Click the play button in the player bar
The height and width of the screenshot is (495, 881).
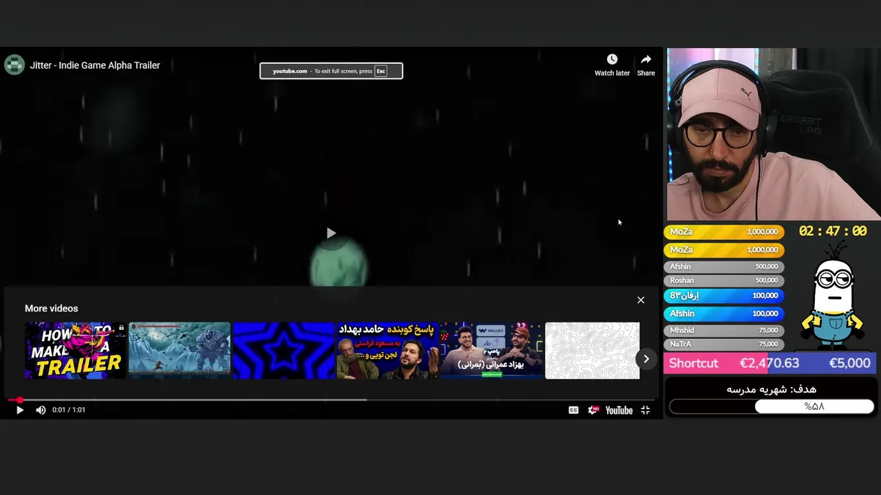coord(19,410)
